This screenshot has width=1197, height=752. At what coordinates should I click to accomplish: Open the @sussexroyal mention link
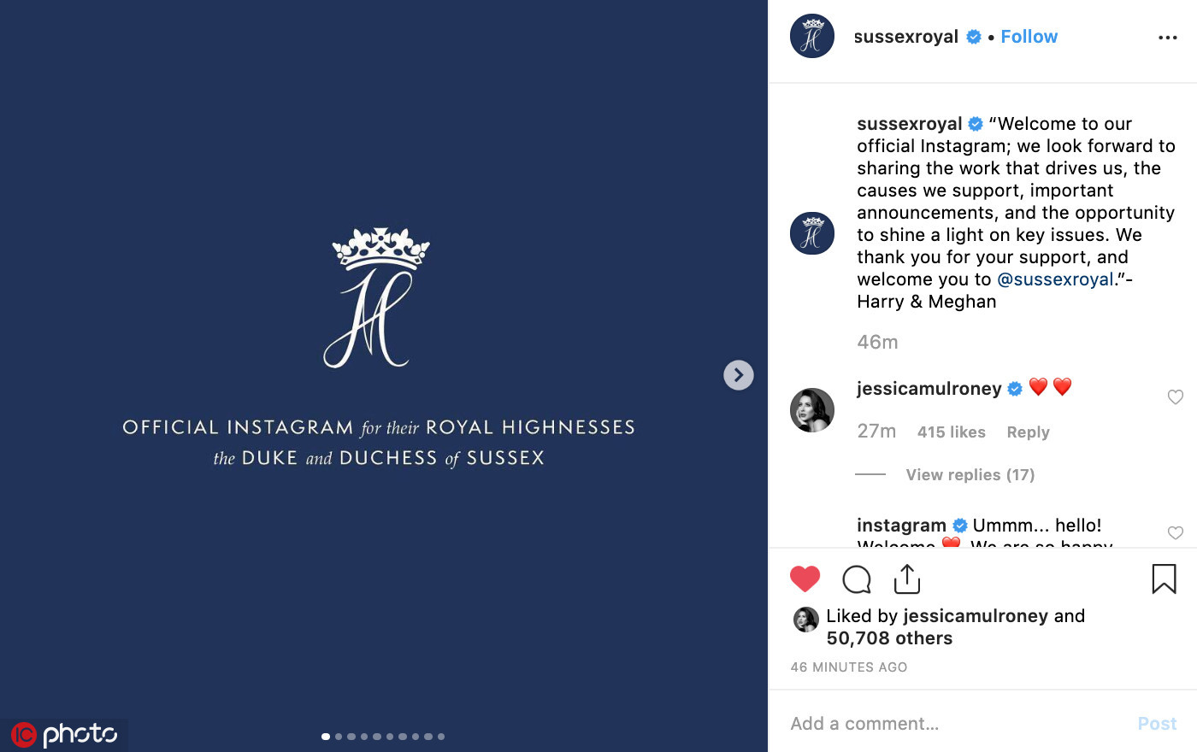(x=1055, y=279)
